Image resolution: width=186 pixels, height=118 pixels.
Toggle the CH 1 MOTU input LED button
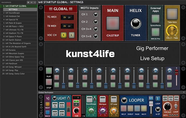(95, 14)
